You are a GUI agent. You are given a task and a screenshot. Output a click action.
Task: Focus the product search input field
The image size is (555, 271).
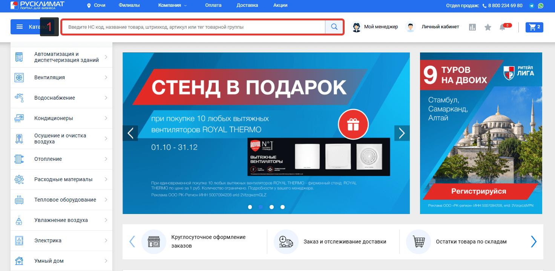(193, 27)
